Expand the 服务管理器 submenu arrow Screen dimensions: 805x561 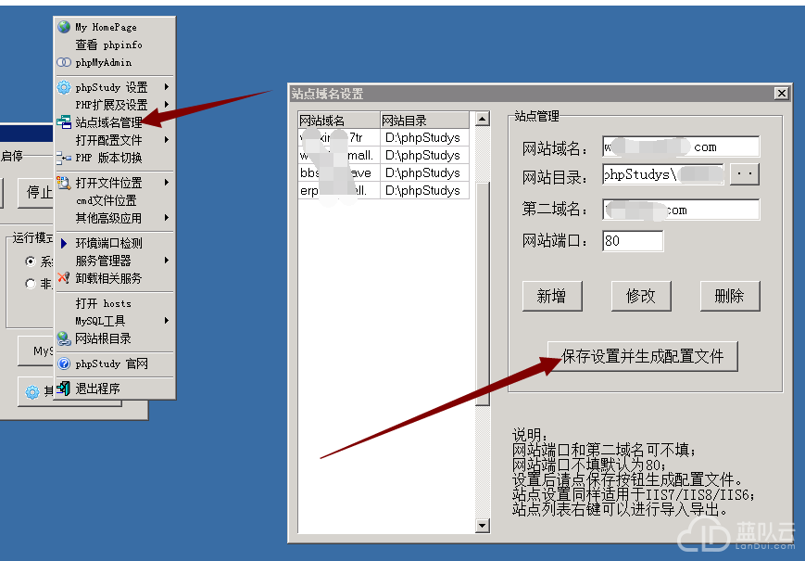tap(167, 261)
